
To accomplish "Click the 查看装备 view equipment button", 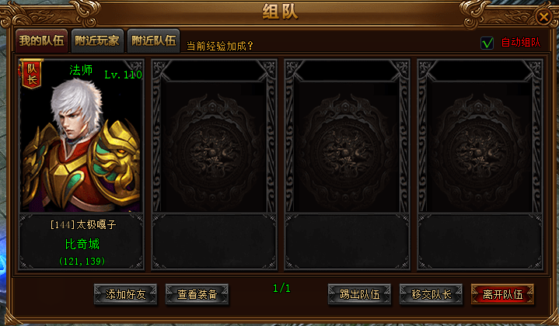I will [197, 294].
